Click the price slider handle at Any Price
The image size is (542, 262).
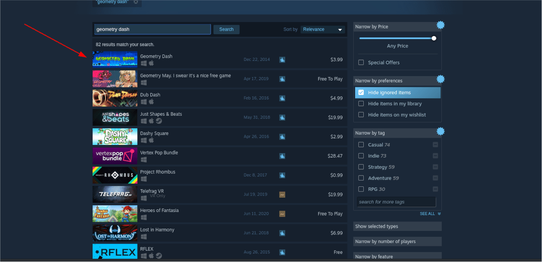pos(434,38)
